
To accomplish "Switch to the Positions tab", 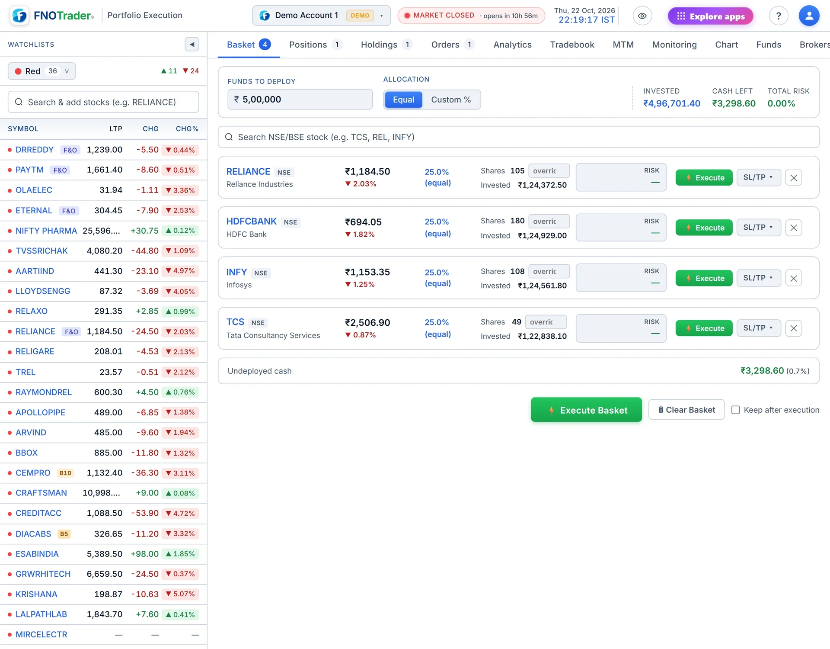I will [315, 45].
